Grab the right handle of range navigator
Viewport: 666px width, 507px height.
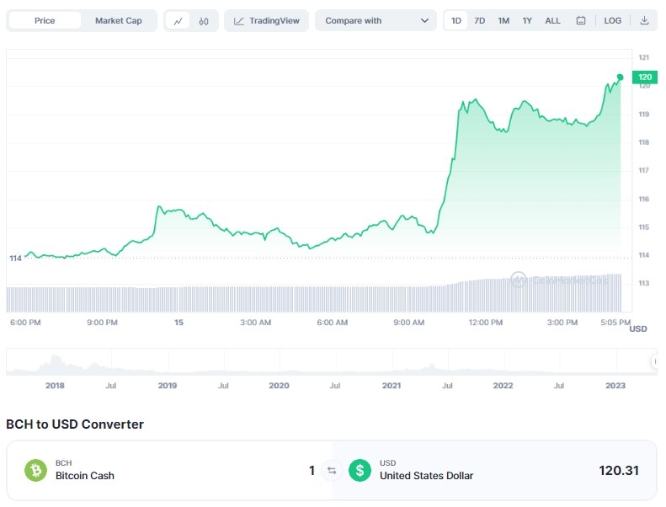[x=654, y=361]
